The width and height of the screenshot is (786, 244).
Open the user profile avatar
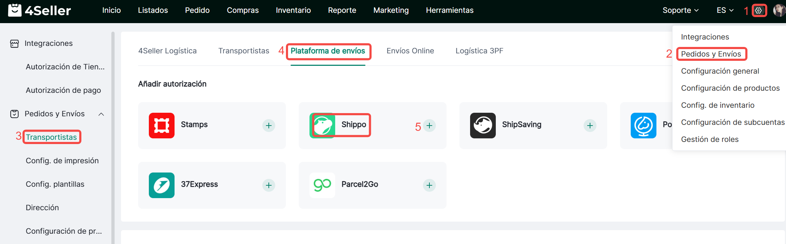coord(779,11)
